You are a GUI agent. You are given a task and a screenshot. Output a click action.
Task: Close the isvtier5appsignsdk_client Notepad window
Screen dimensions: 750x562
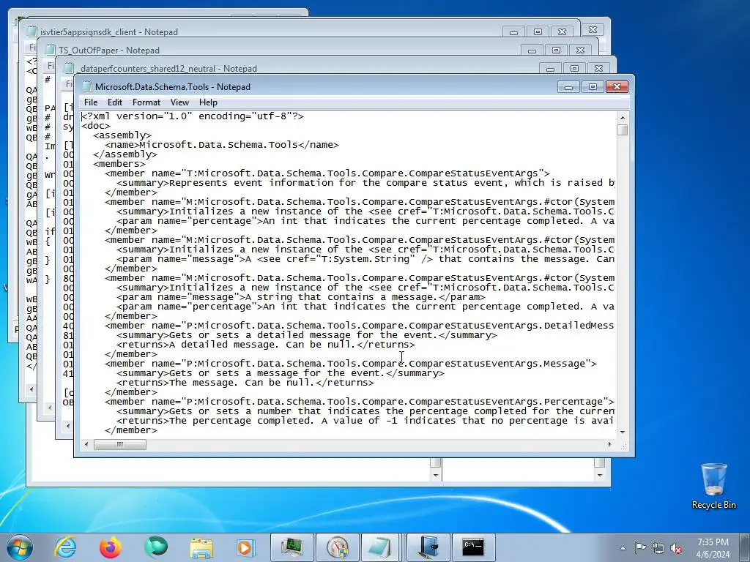[x=562, y=32]
